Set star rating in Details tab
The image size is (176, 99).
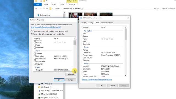click(x=107, y=39)
